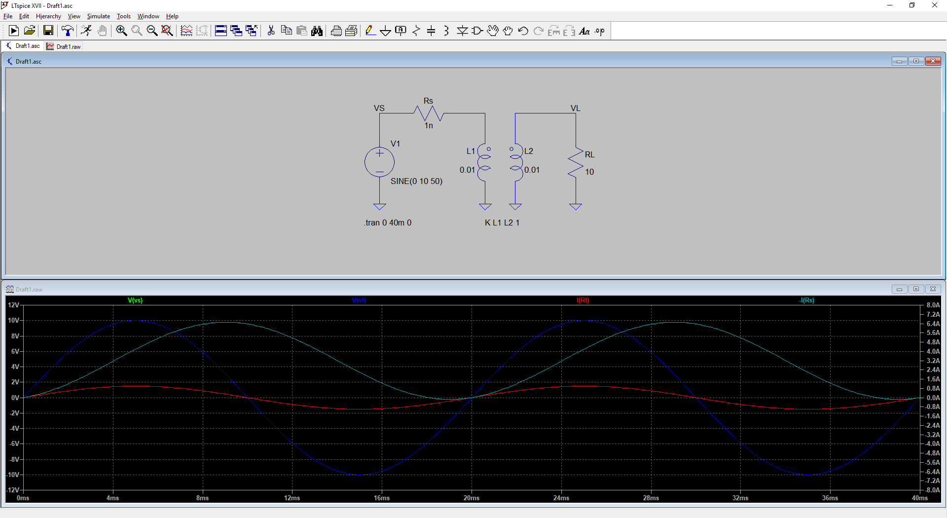Select the Capacitor component tool
Screen dimensions: 947x518
click(431, 31)
